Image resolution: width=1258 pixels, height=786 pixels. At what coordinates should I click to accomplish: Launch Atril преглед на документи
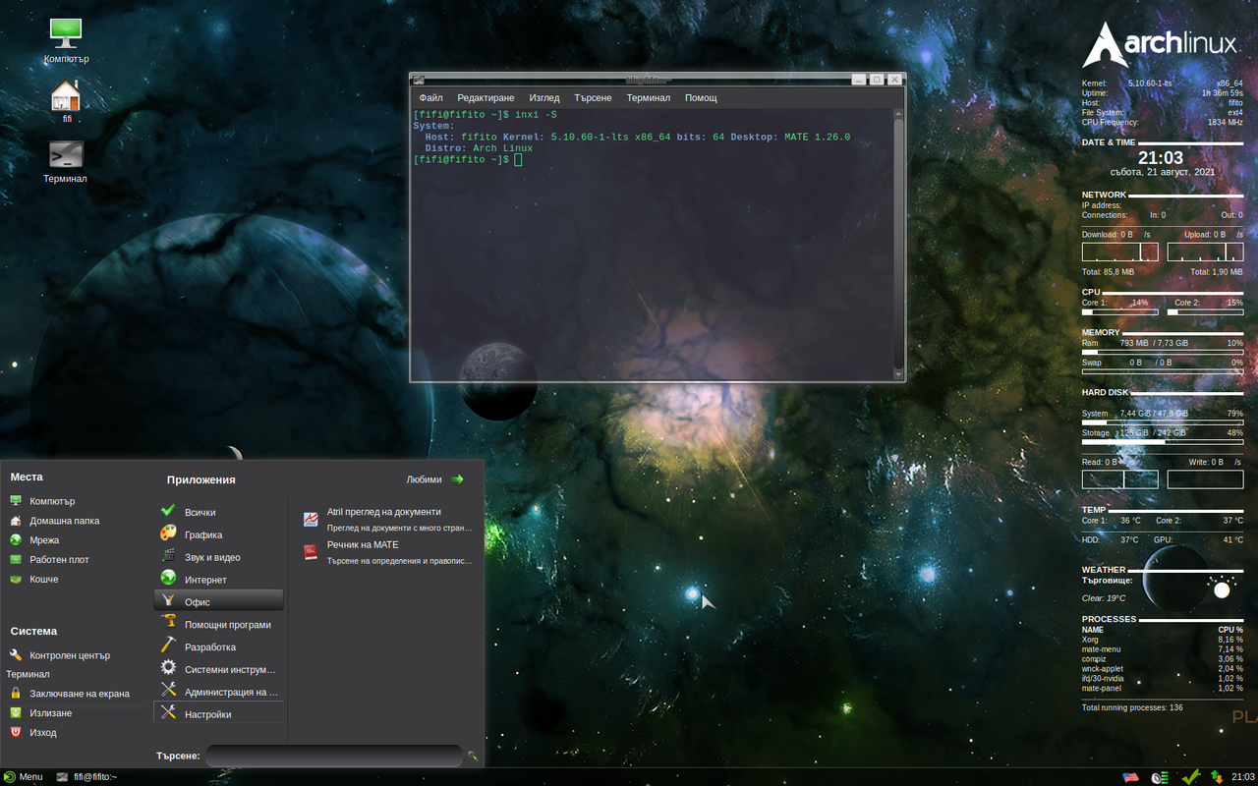[387, 520]
